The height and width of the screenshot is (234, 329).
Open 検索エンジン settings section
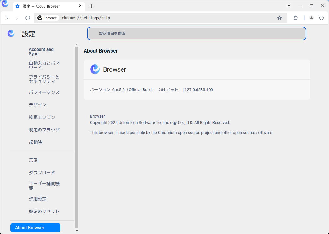click(x=42, y=117)
